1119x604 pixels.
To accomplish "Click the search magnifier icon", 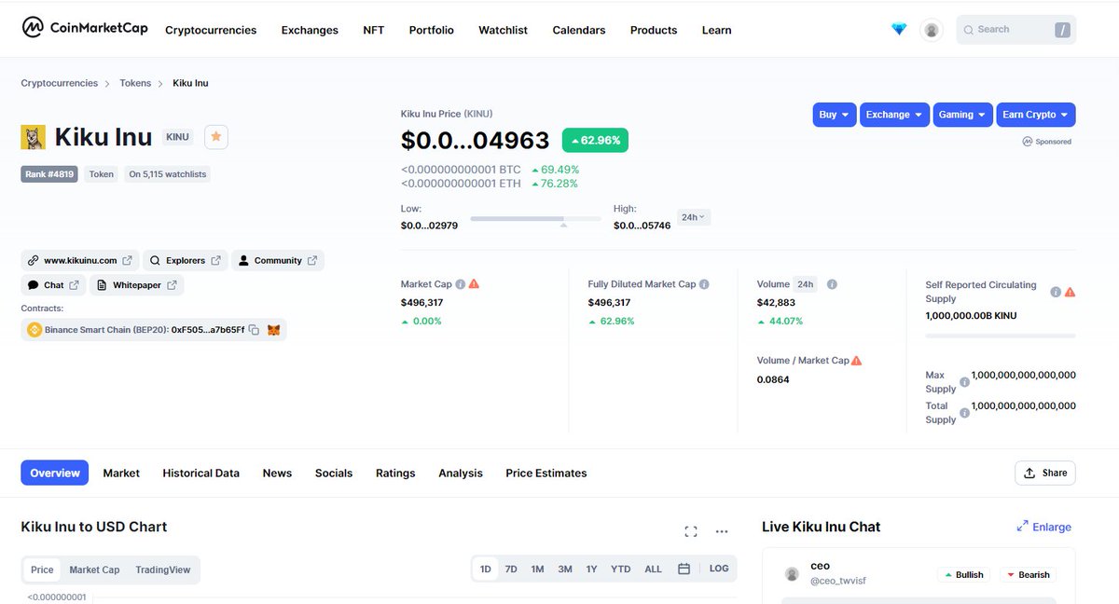I will click(969, 30).
